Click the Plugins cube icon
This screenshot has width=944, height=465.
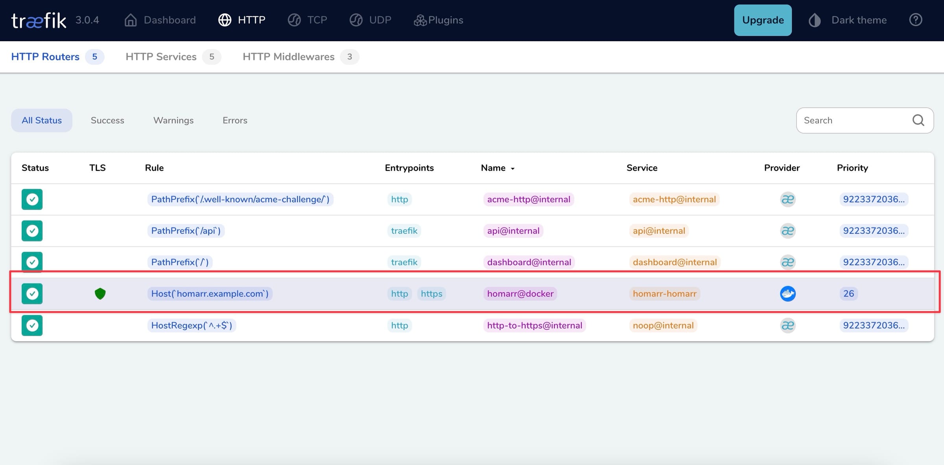click(x=419, y=20)
